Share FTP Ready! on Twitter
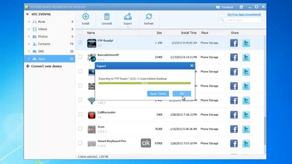 tap(246, 43)
